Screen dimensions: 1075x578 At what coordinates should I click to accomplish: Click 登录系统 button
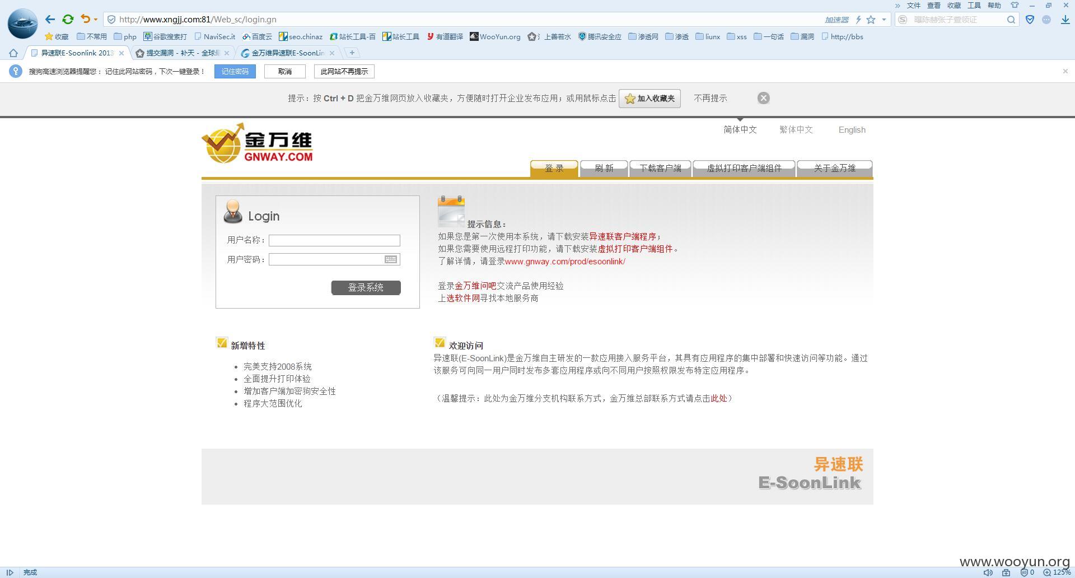(366, 288)
